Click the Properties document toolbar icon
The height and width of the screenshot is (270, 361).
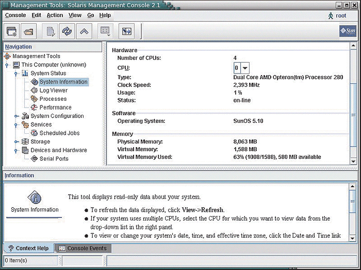tap(50, 31)
